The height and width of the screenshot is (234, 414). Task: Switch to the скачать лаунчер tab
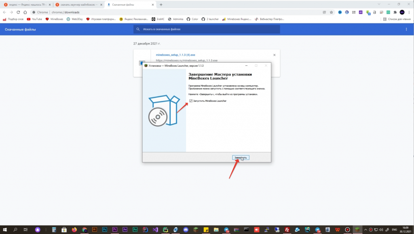pyautogui.click(x=77, y=5)
